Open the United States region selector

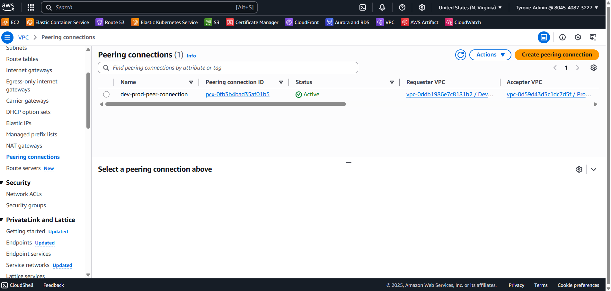(470, 7)
